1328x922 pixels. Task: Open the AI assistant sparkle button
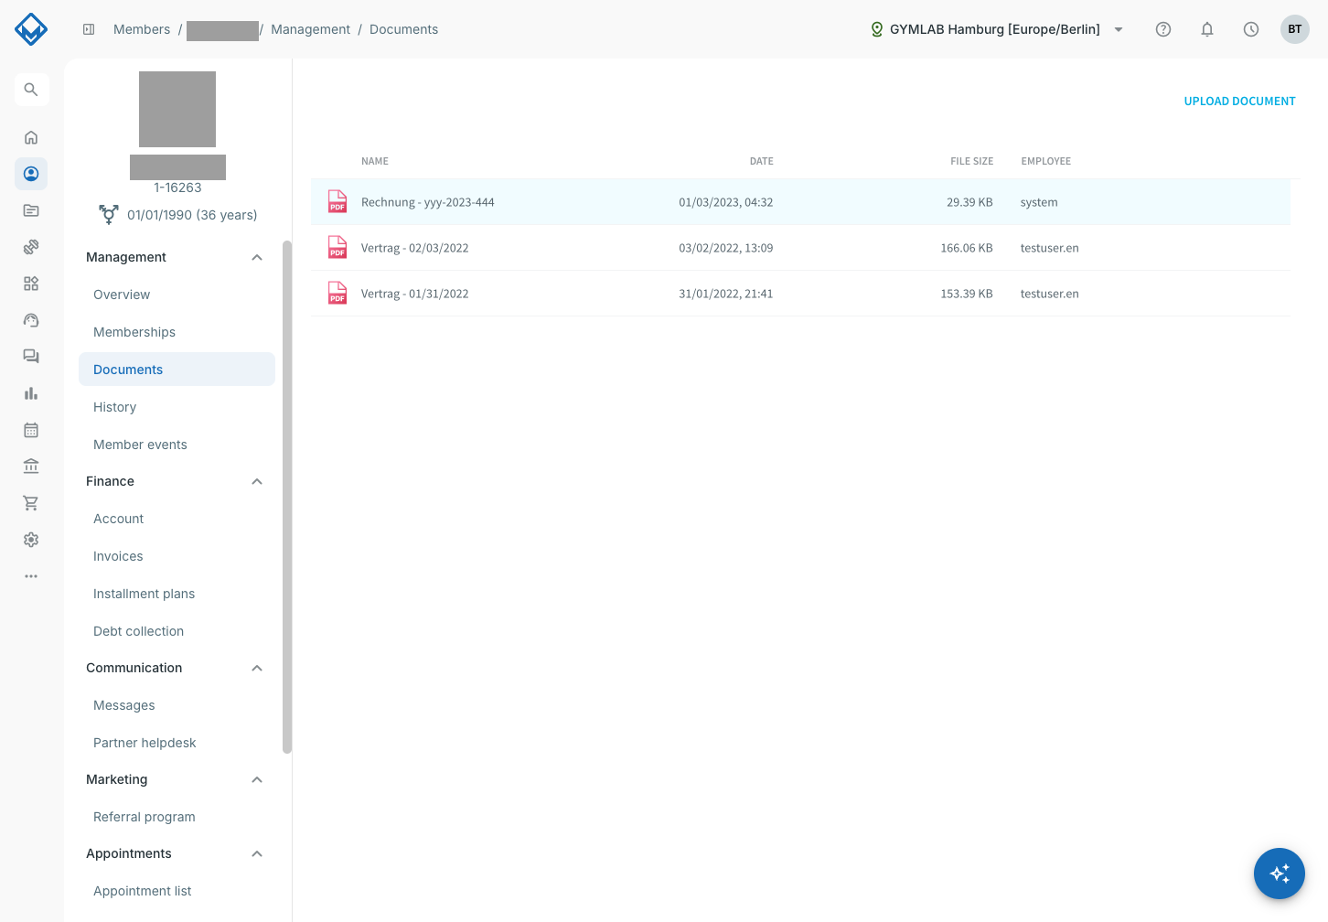coord(1280,874)
